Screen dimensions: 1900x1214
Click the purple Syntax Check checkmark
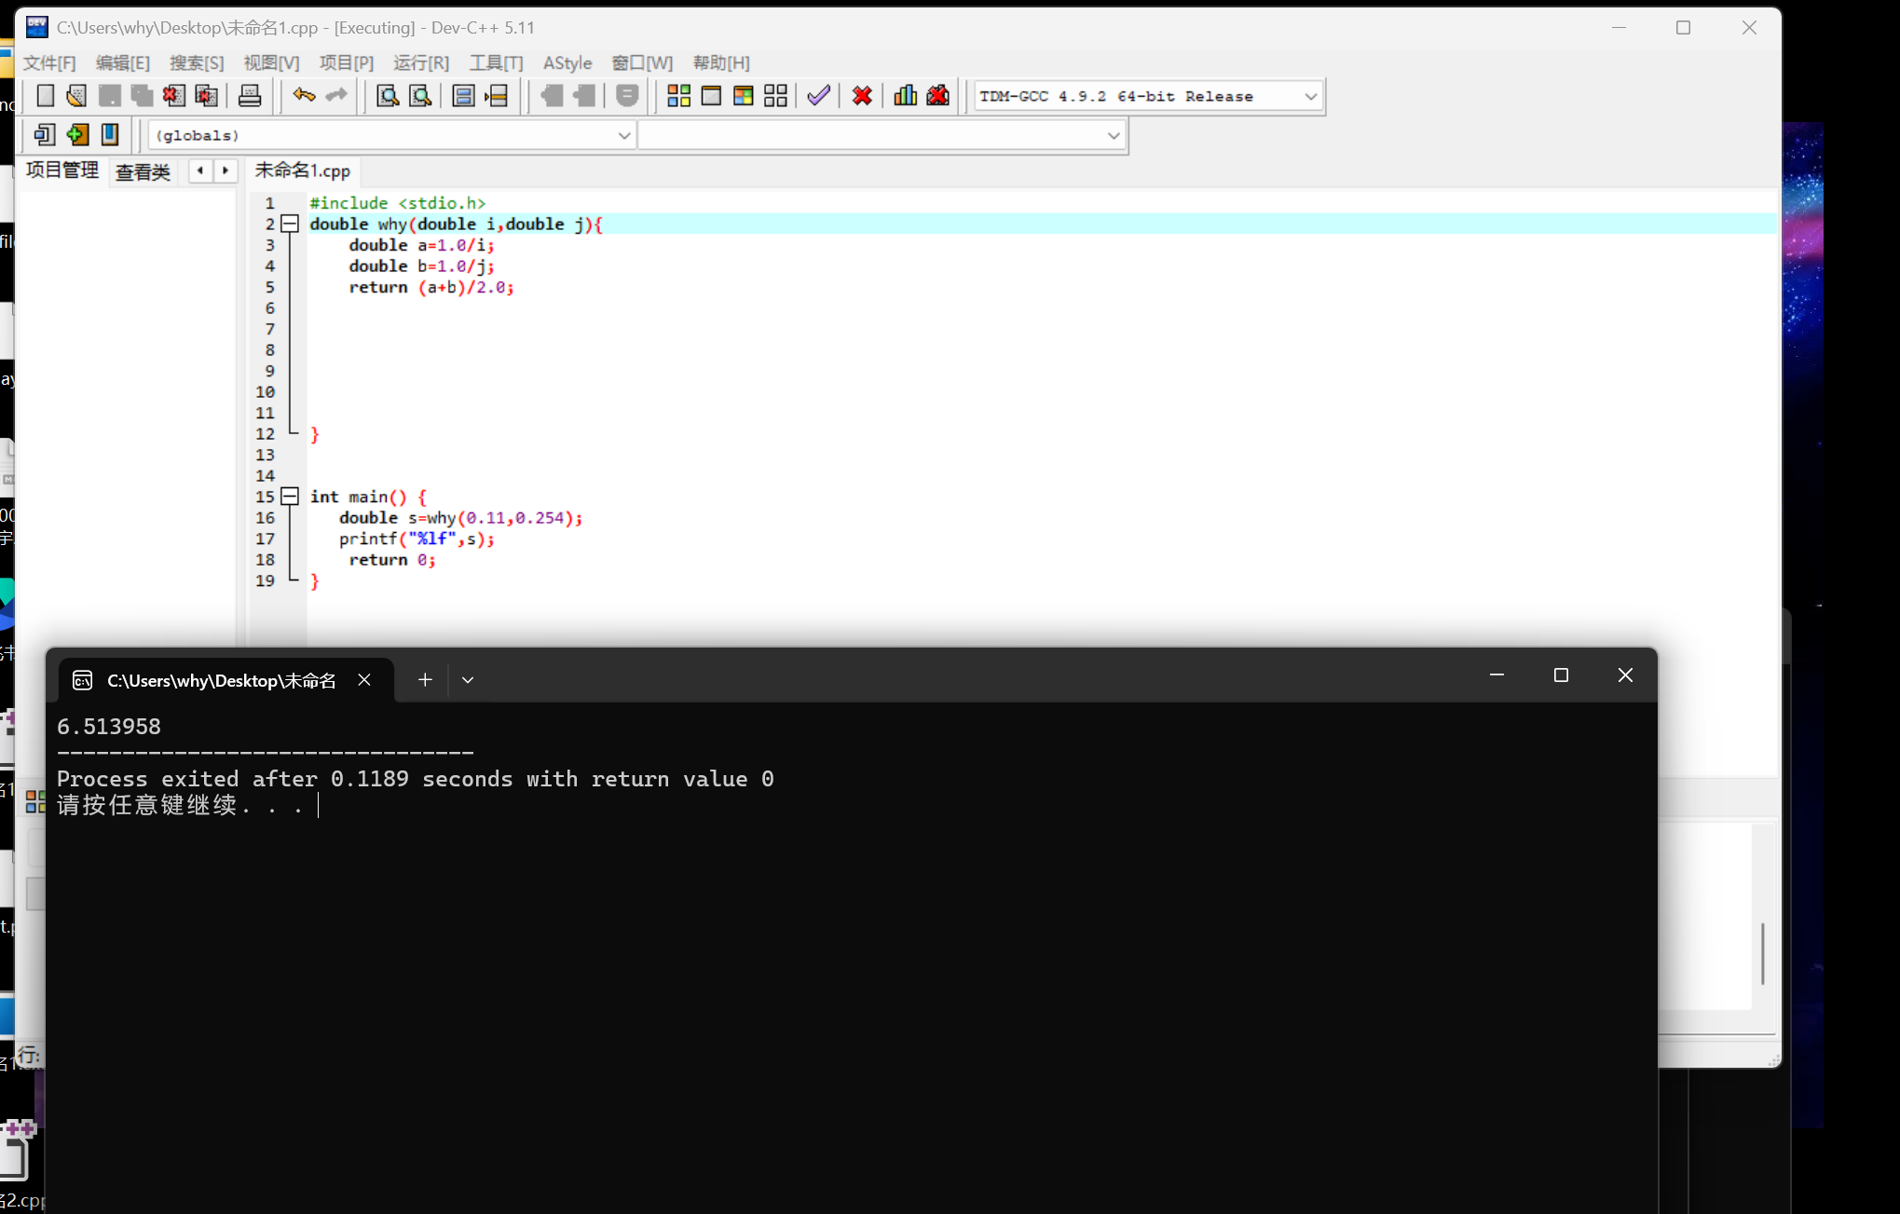[x=818, y=96]
